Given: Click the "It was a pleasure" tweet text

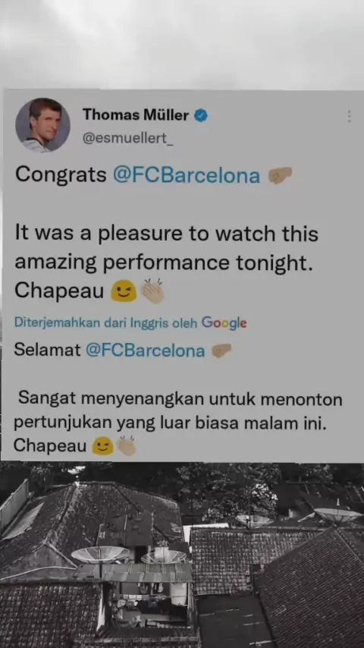Looking at the screenshot, I should click(167, 248).
